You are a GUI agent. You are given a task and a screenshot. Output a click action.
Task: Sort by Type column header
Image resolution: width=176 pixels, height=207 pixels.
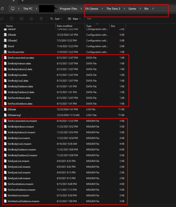click(89, 26)
